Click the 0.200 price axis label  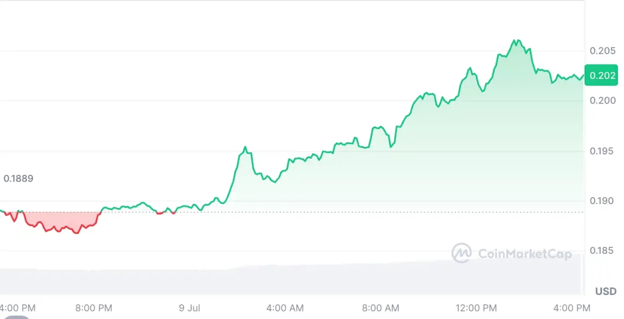tap(602, 101)
